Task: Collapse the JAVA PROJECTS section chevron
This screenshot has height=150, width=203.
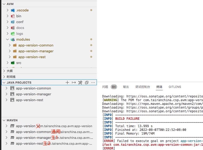Action: (x=4, y=83)
